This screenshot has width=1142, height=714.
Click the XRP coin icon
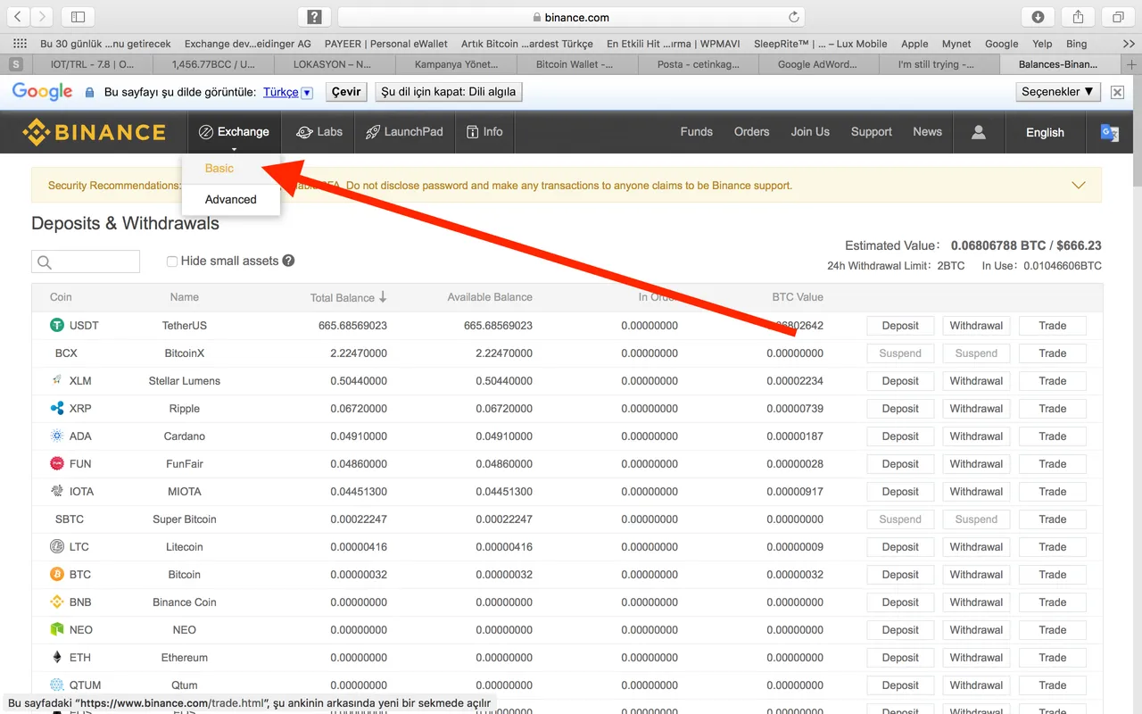point(57,409)
